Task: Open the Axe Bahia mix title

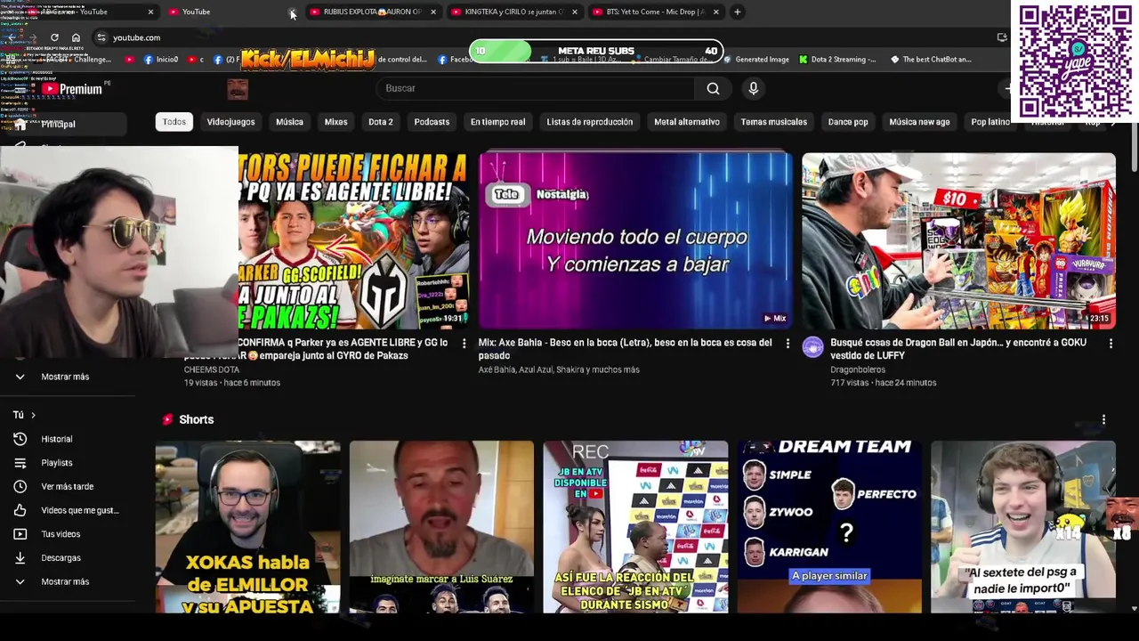Action: [625, 349]
